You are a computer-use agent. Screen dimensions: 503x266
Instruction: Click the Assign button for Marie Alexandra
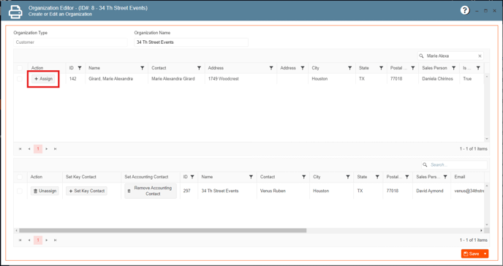(x=43, y=79)
